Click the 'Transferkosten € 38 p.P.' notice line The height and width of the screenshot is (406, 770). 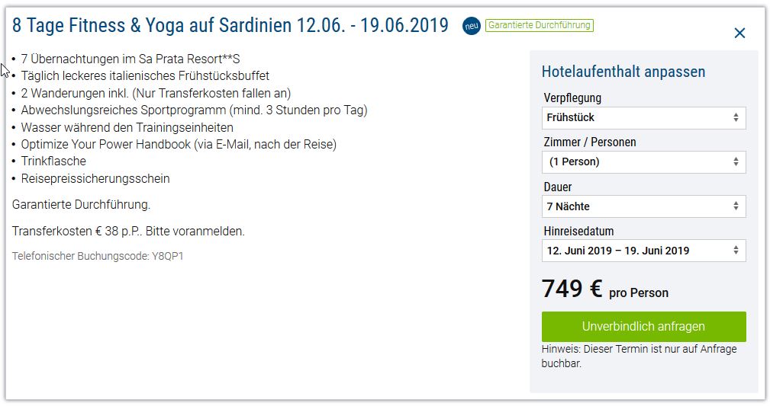pyautogui.click(x=128, y=231)
